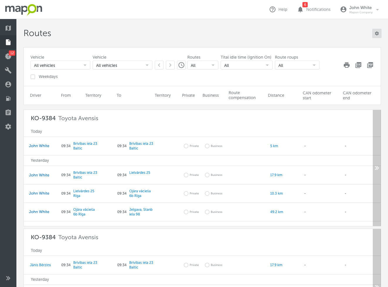Click the Mapon logo
388x287 pixels.
(24, 9)
